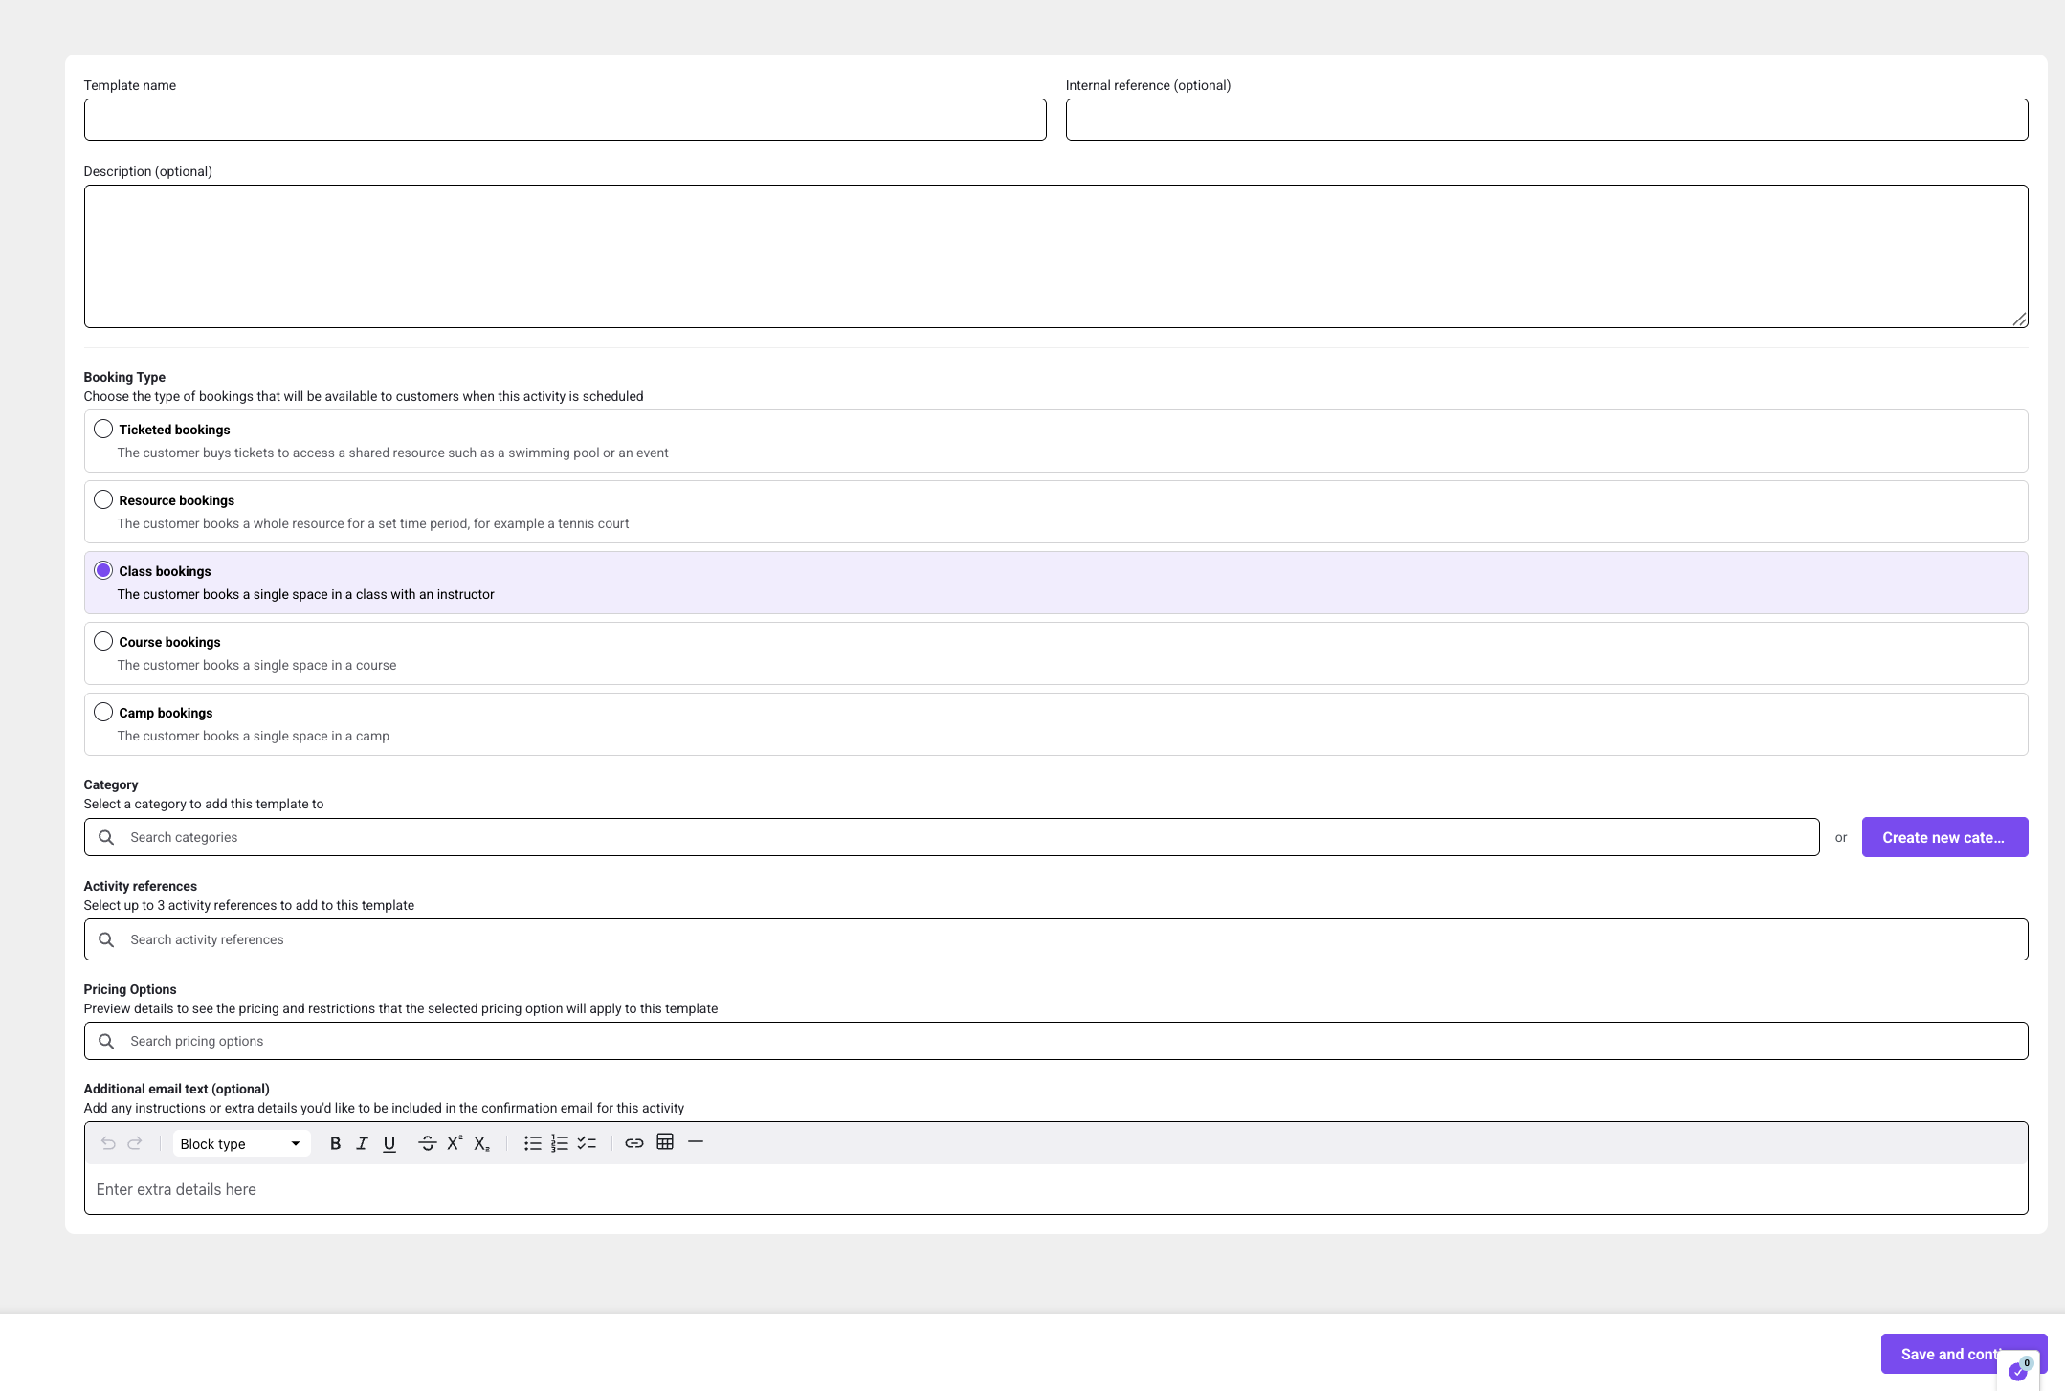
Task: Toggle italic formatting
Action: click(x=362, y=1143)
